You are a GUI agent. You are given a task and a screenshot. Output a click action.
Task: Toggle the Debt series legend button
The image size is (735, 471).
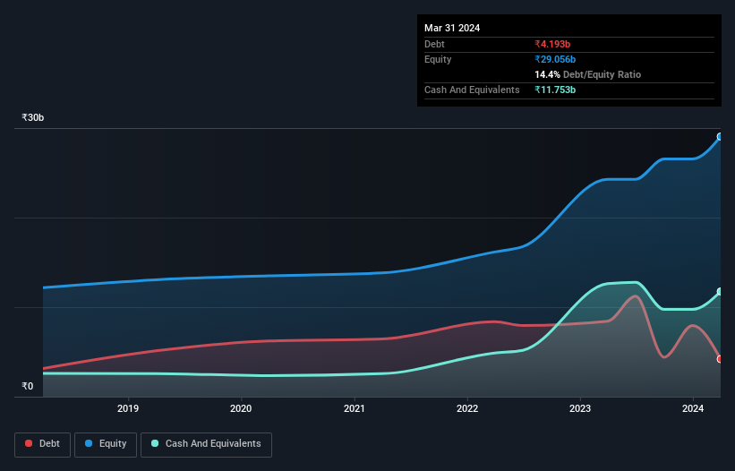42,444
